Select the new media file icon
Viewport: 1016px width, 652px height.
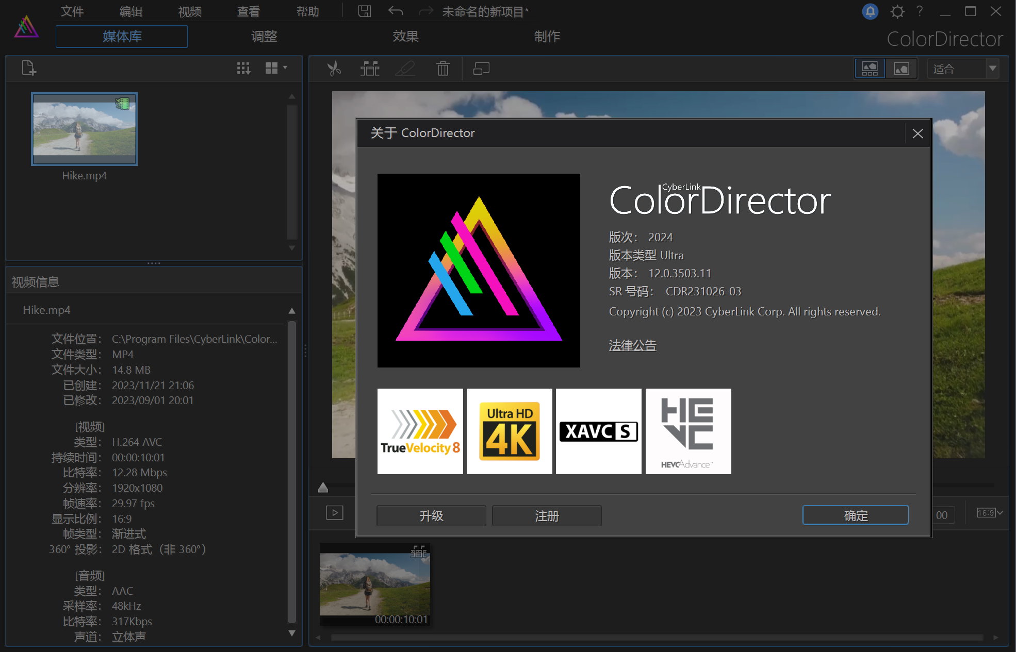(x=29, y=68)
